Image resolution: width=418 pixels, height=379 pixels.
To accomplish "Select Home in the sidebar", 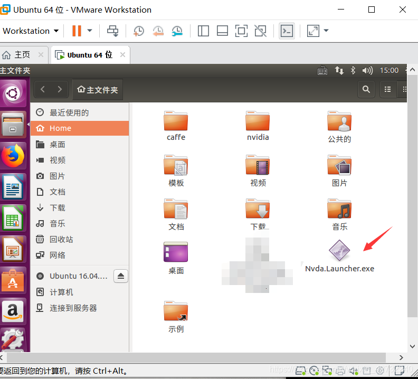I will (80, 128).
